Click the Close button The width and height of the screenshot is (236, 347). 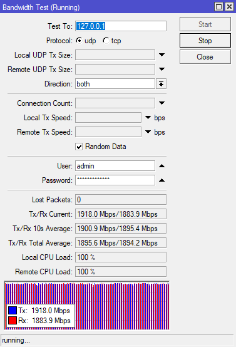[x=205, y=57]
